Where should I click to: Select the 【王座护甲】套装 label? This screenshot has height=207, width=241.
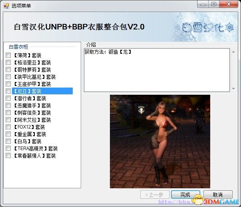[32, 84]
